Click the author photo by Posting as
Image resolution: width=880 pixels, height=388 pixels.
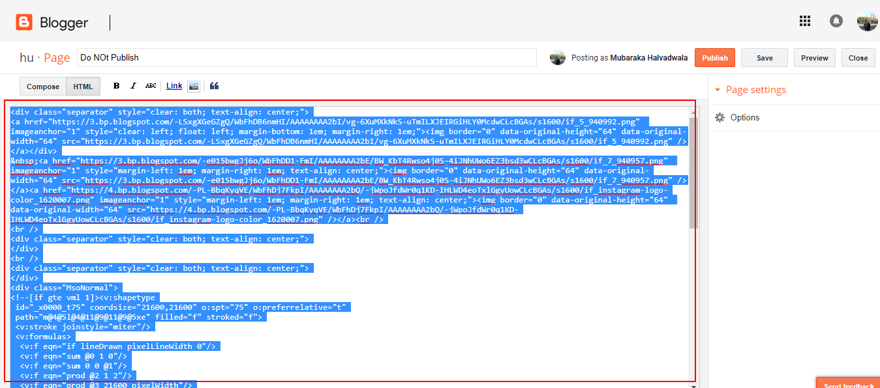pyautogui.click(x=558, y=57)
